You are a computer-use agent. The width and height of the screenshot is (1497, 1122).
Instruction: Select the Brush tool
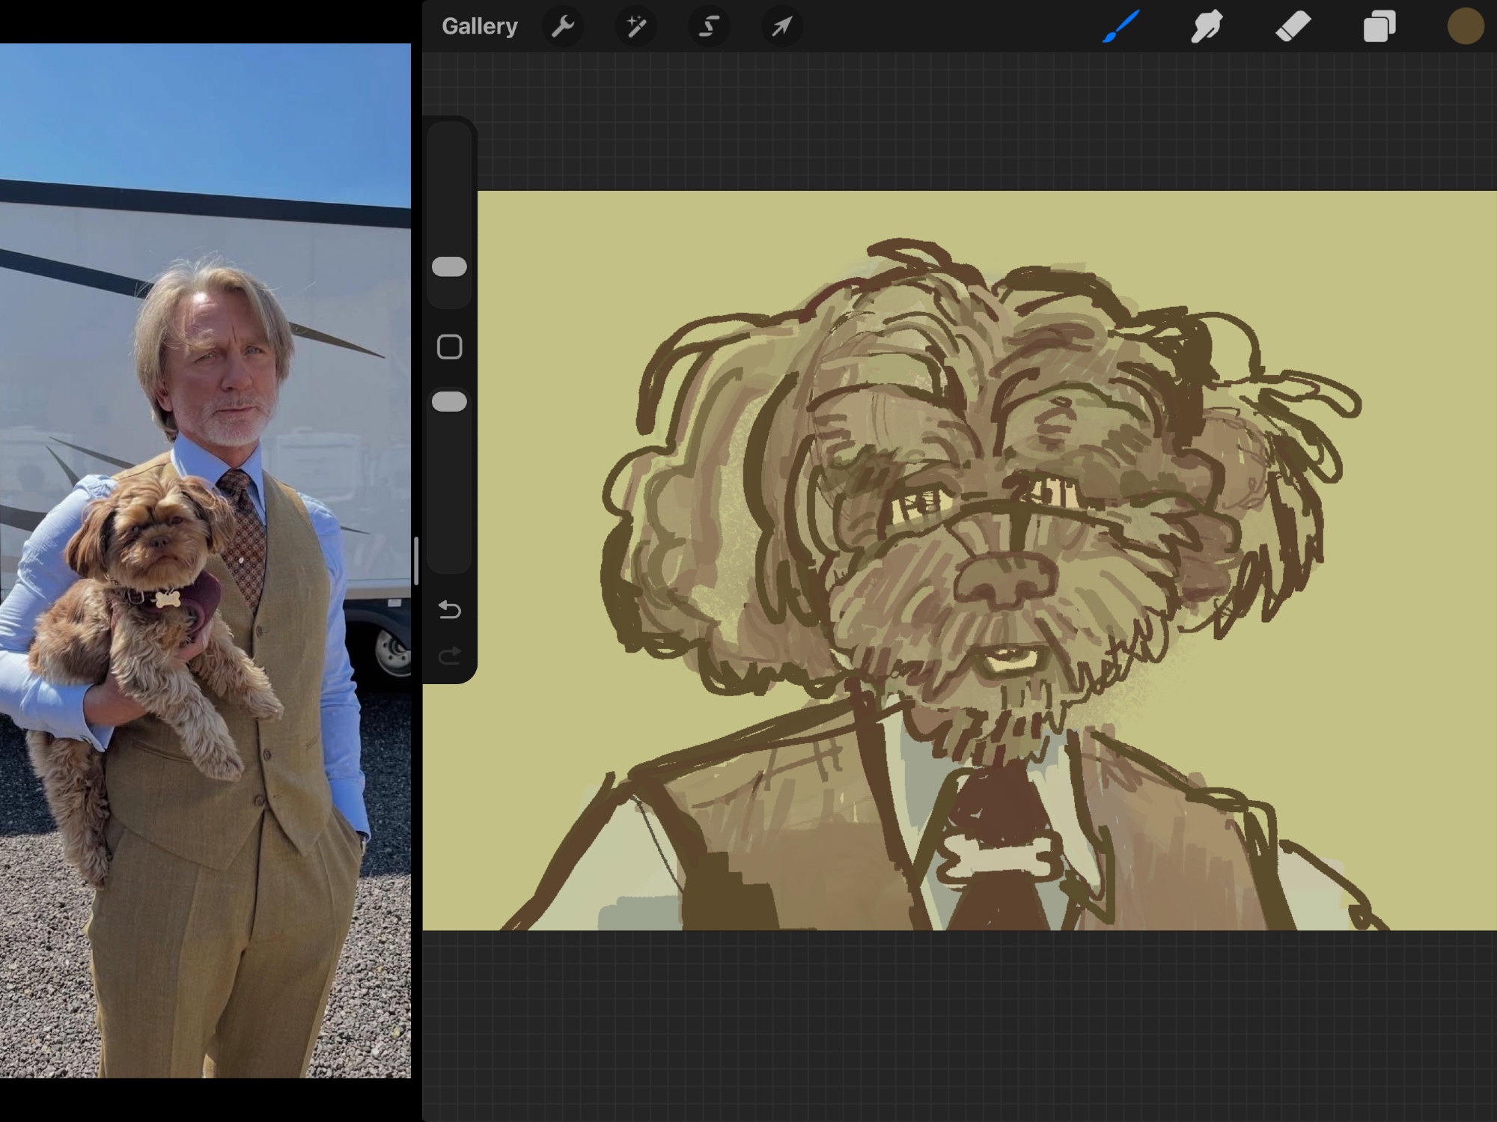pyautogui.click(x=1121, y=27)
